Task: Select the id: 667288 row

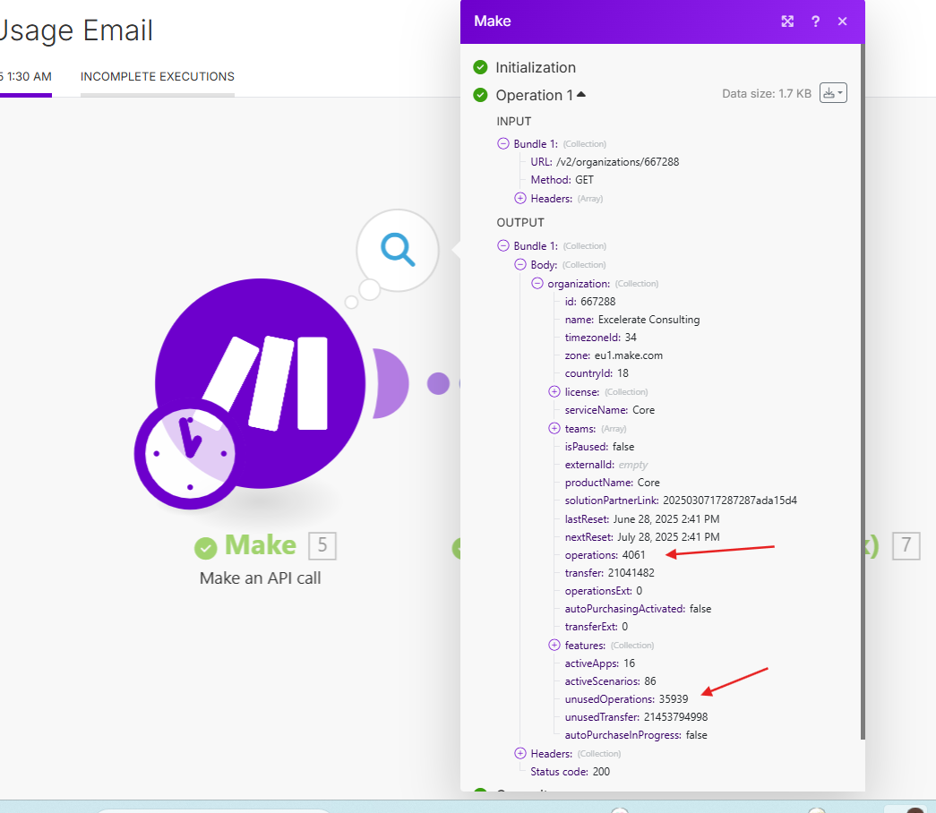Action: 589,302
